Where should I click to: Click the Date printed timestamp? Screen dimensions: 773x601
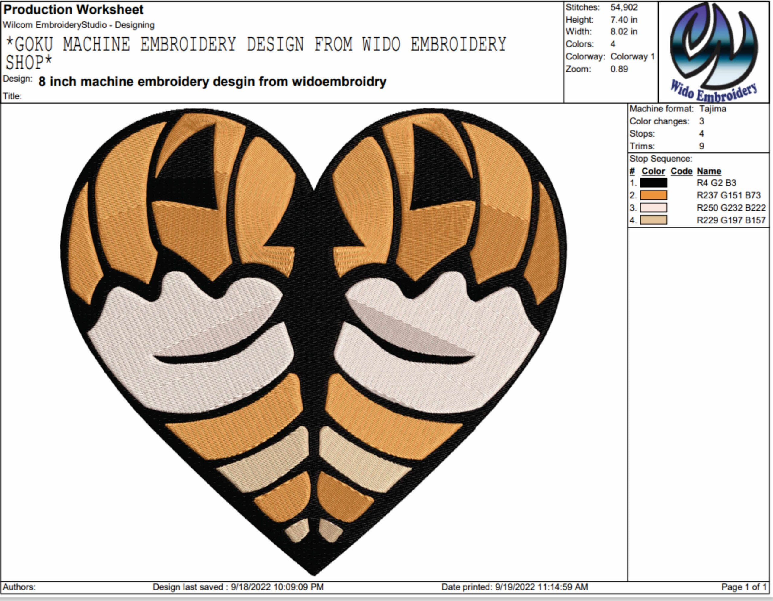515,587
